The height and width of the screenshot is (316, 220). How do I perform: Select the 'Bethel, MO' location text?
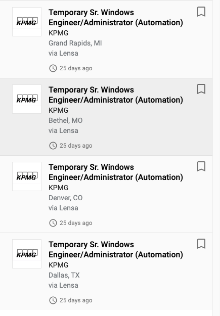tap(66, 120)
